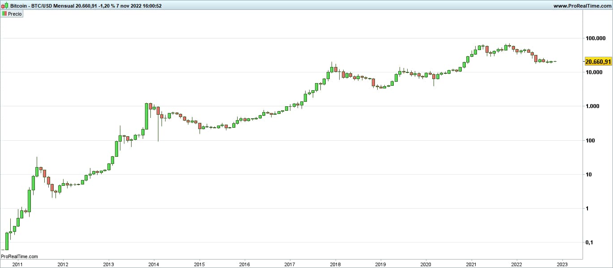Click the 100.000 label on the price axis

point(598,38)
